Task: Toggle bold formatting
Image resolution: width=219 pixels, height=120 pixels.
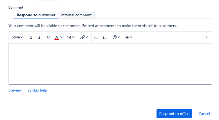Action: (x=31, y=37)
